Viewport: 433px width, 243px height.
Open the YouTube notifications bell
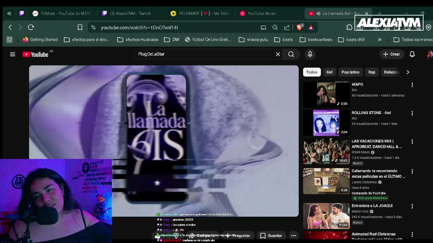pos(412,54)
